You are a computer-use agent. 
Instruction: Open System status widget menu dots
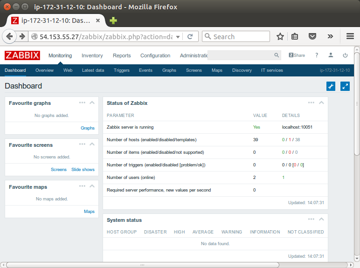[311, 219]
